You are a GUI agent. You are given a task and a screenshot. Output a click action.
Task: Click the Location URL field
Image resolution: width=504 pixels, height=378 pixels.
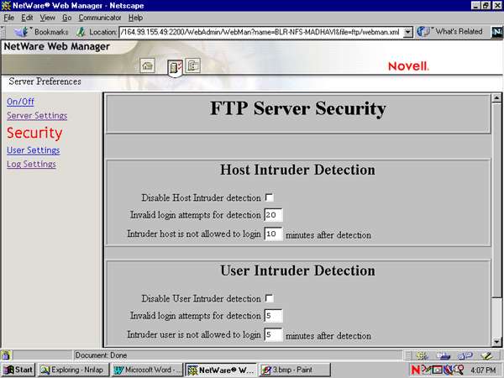pyautogui.click(x=261, y=32)
